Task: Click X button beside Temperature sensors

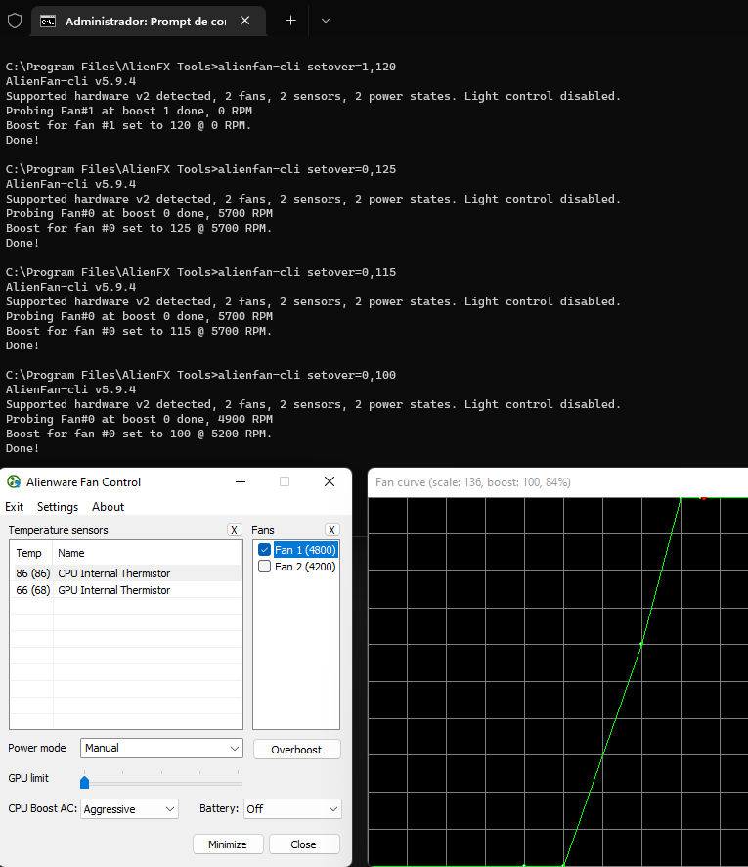Action: (235, 530)
